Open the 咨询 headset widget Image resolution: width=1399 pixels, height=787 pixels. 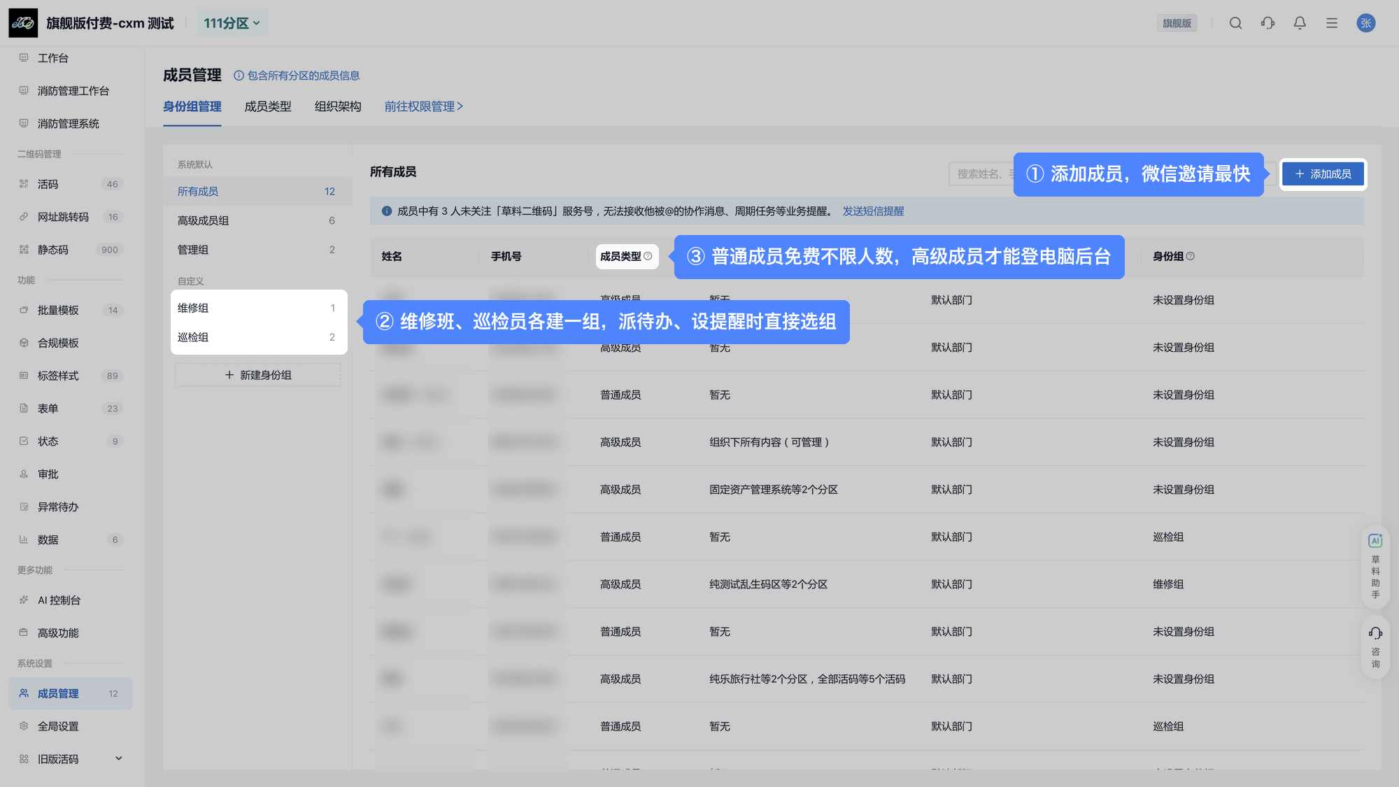(x=1375, y=647)
